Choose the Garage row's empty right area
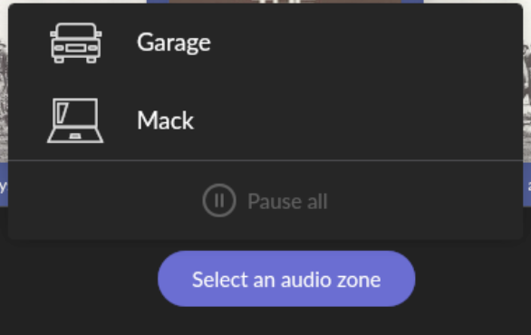The width and height of the screenshot is (531, 335). [366, 43]
